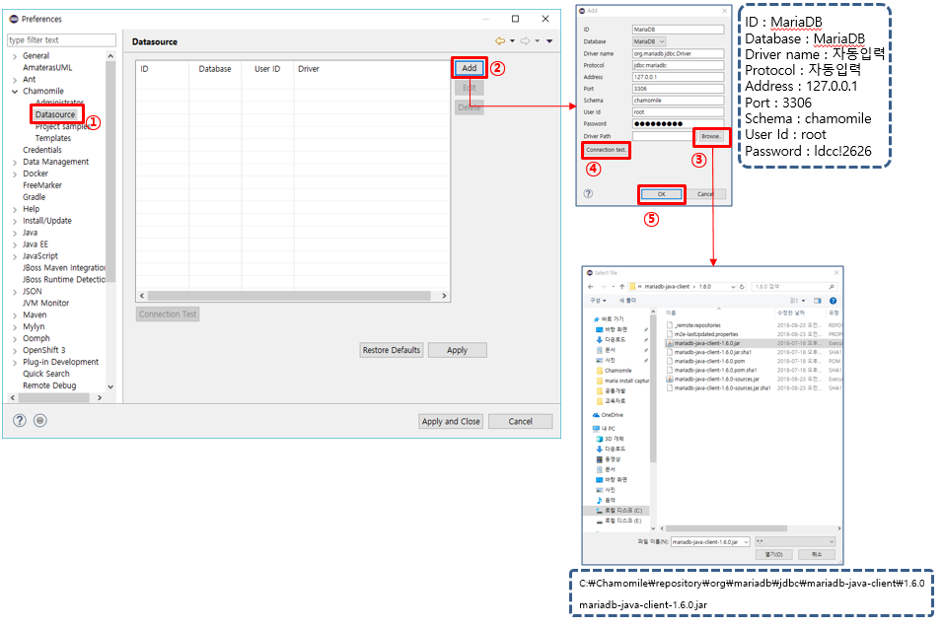Click the circular icon next to the Preferences help icon
943x627 pixels.
point(39,420)
